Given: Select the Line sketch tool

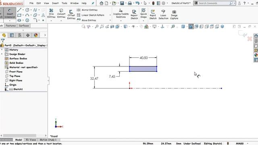Looking at the screenshot, I should [19, 10].
